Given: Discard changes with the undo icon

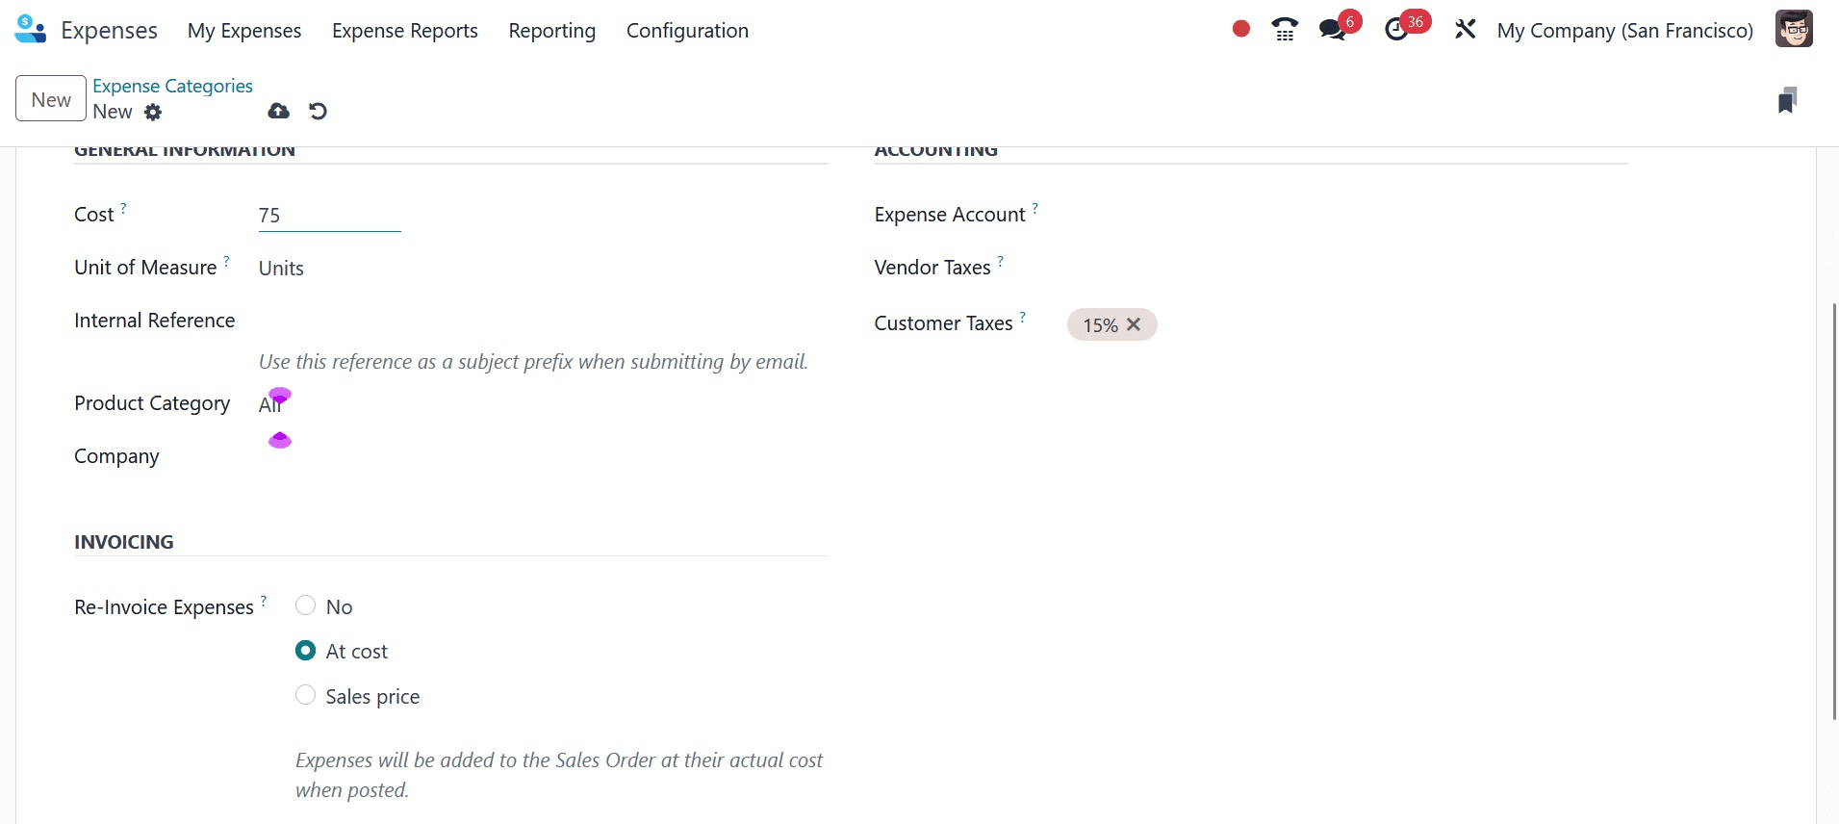Looking at the screenshot, I should [318, 111].
